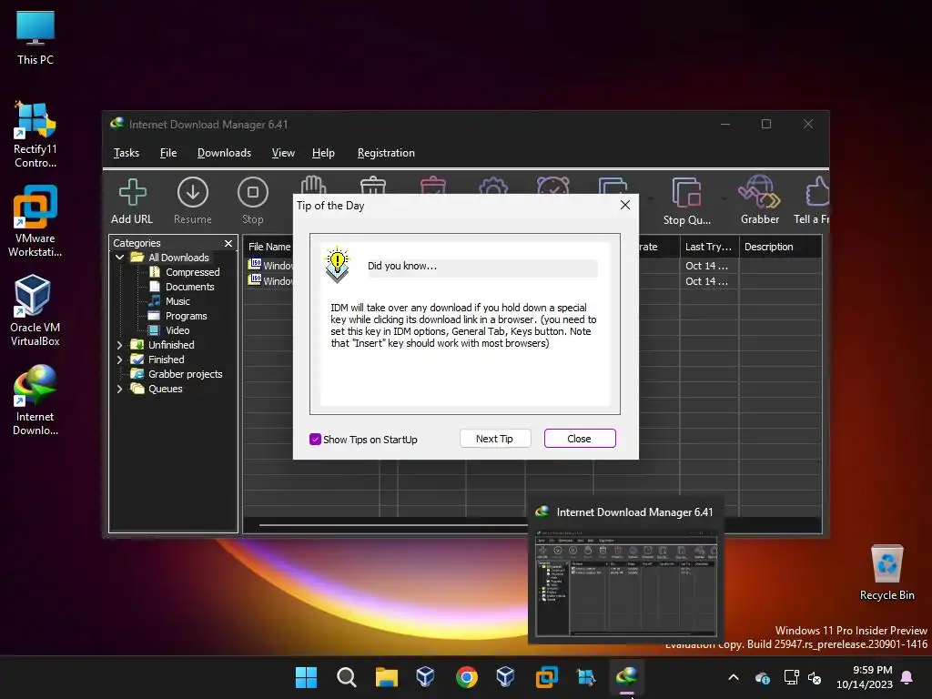Open the Windows Start menu

[x=306, y=677]
